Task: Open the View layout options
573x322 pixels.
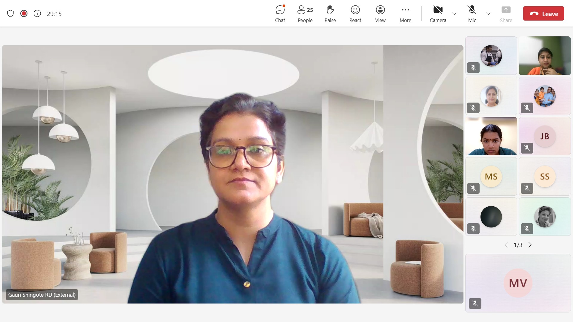Action: tap(380, 14)
